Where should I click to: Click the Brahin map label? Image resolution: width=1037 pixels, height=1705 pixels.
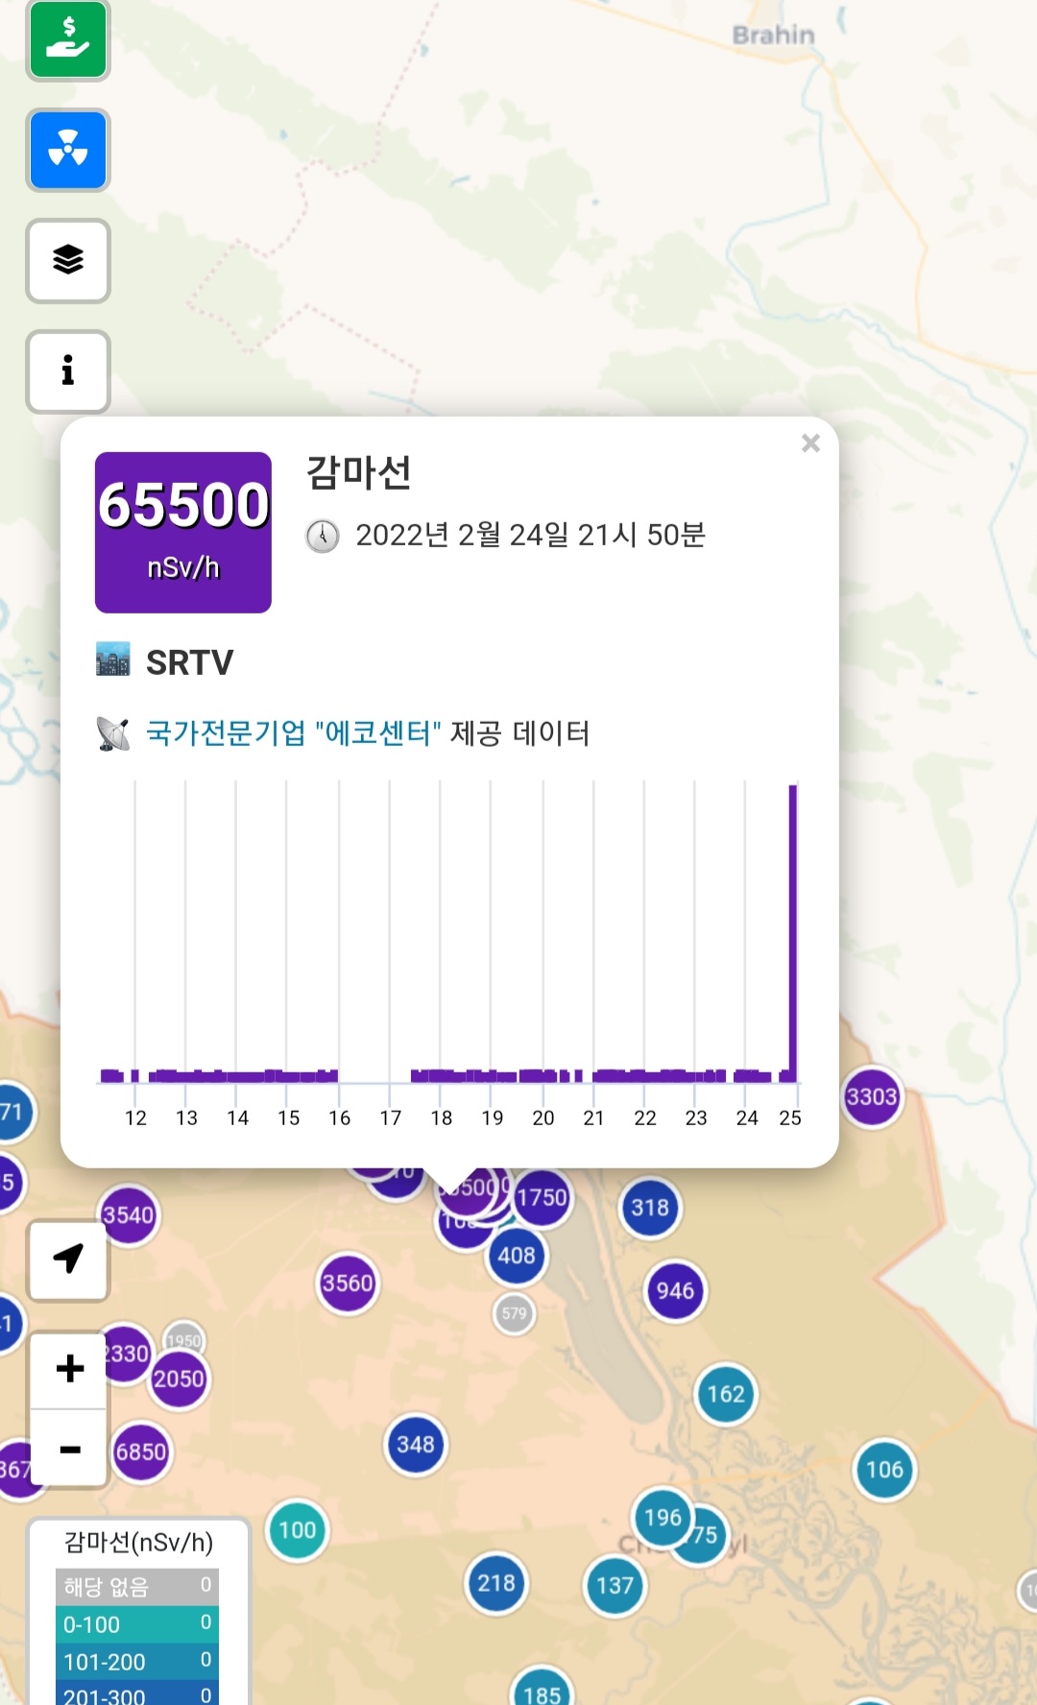point(773,35)
